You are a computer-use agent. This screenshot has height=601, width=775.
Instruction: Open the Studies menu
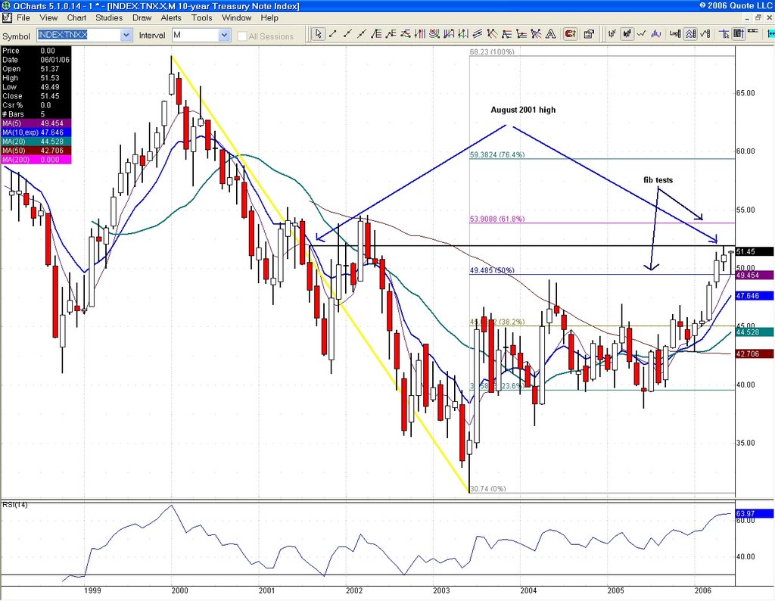[x=109, y=18]
